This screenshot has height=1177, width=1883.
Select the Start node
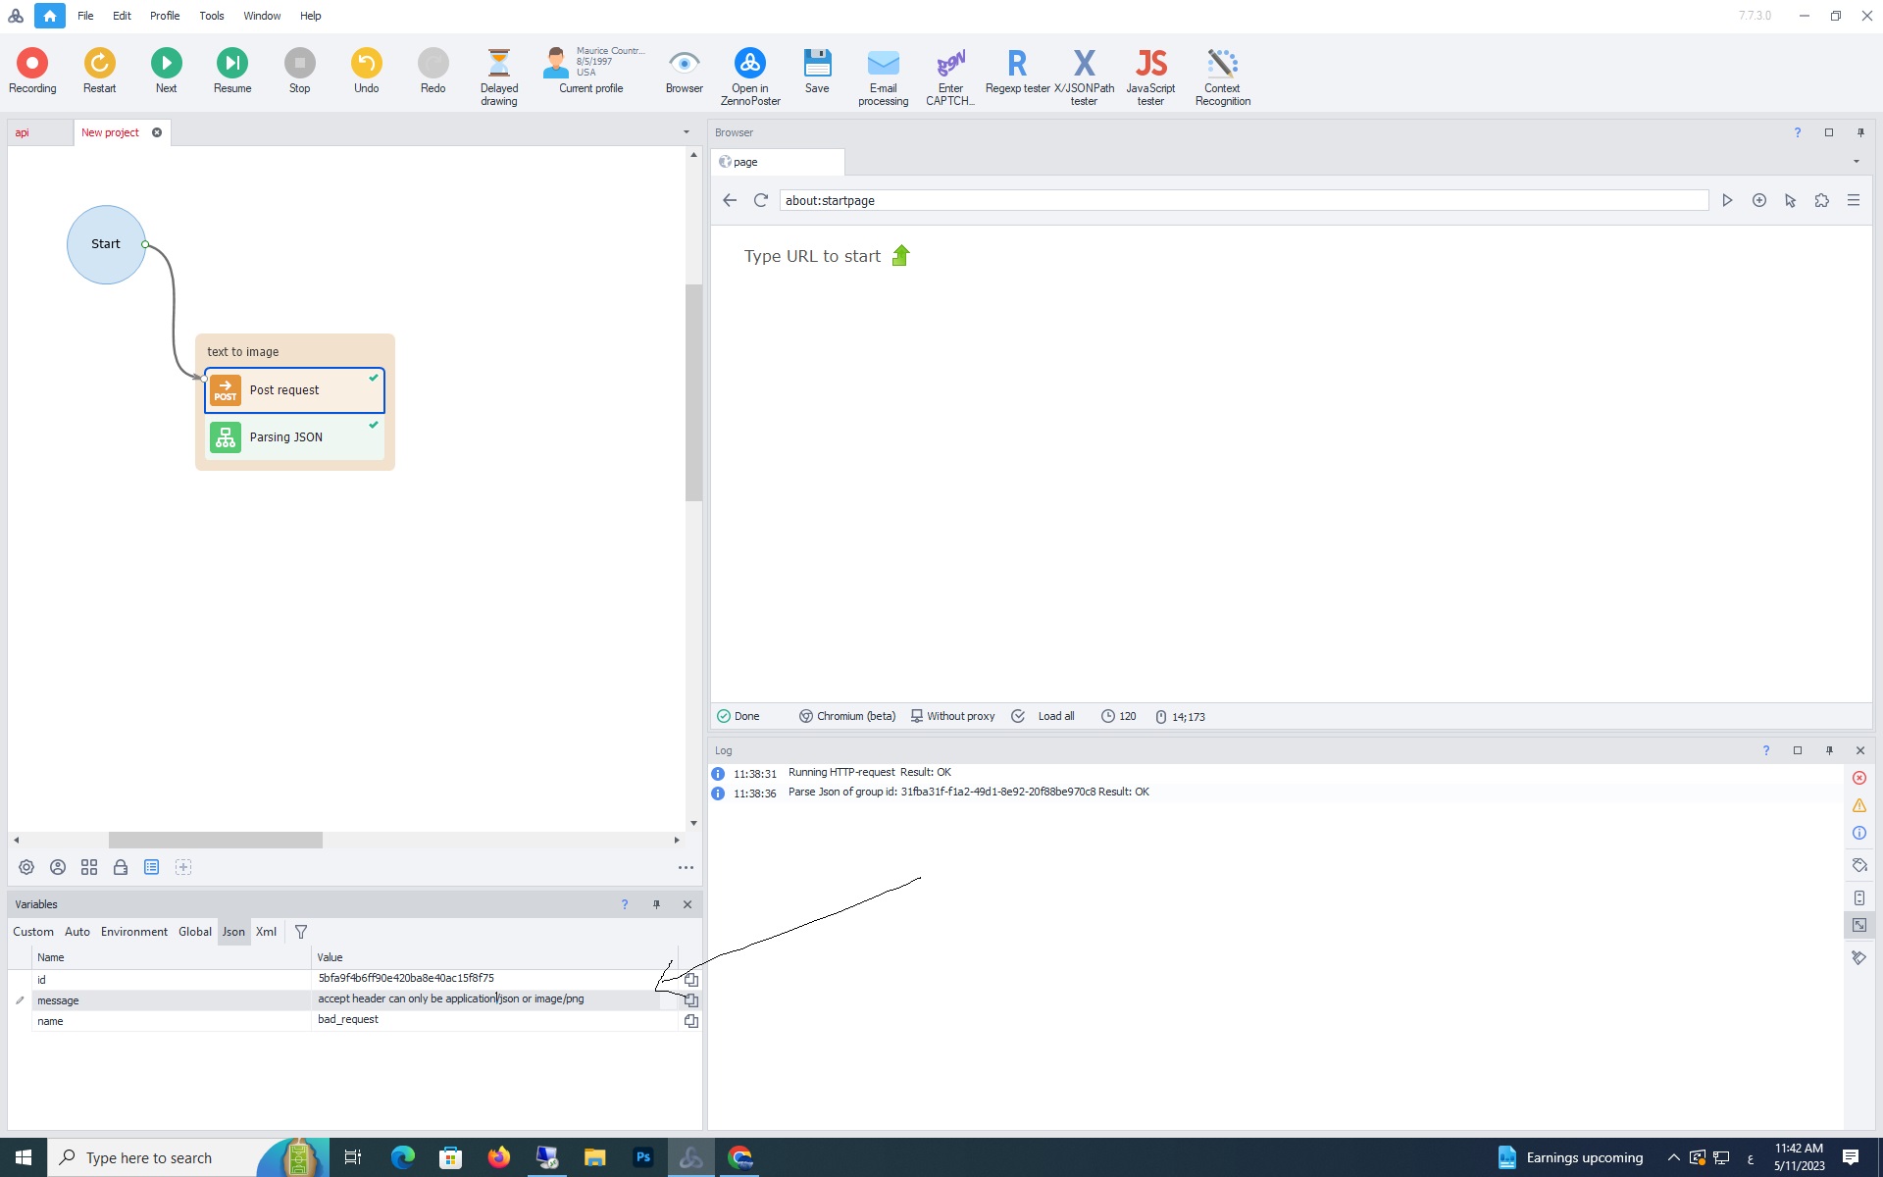(106, 244)
